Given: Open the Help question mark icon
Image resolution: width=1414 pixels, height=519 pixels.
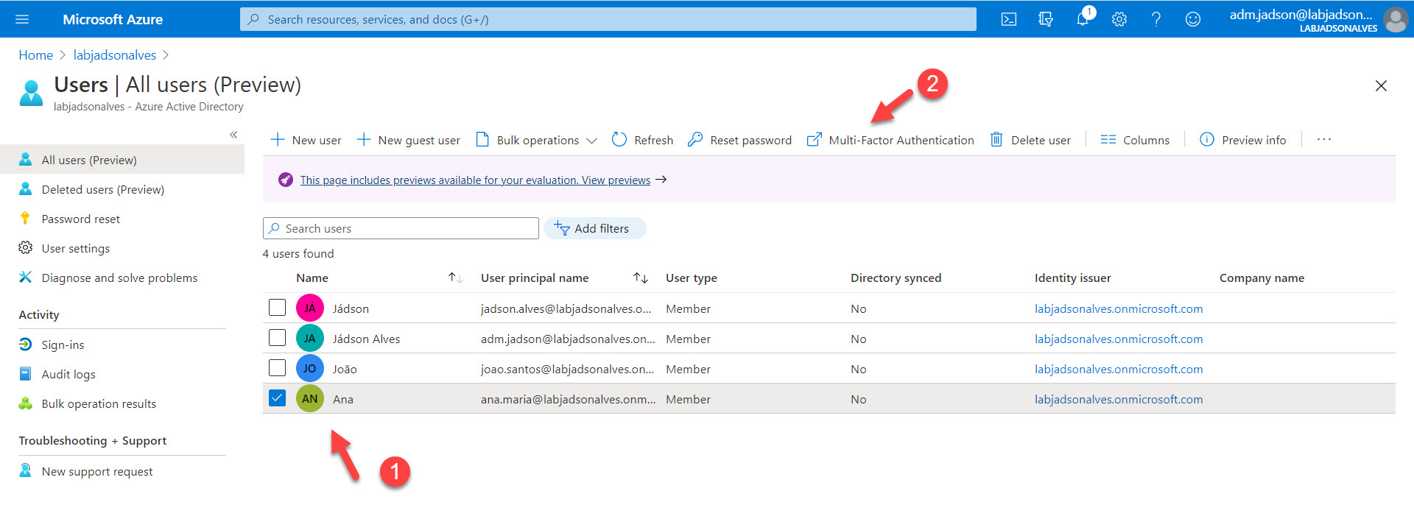Looking at the screenshot, I should pyautogui.click(x=1156, y=19).
